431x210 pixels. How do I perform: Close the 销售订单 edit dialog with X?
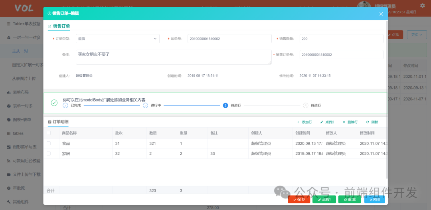click(x=381, y=14)
